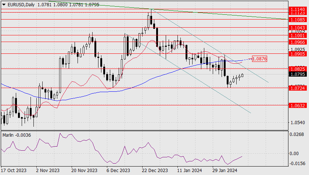Click the 1.0632 support level label
Viewport: 309px width, 175px height.
click(298, 105)
